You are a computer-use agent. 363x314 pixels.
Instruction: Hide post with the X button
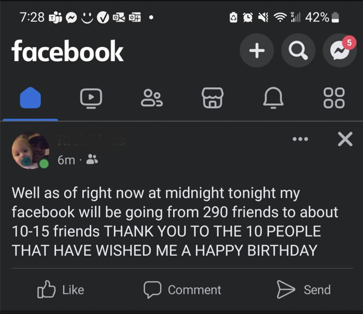click(x=345, y=139)
